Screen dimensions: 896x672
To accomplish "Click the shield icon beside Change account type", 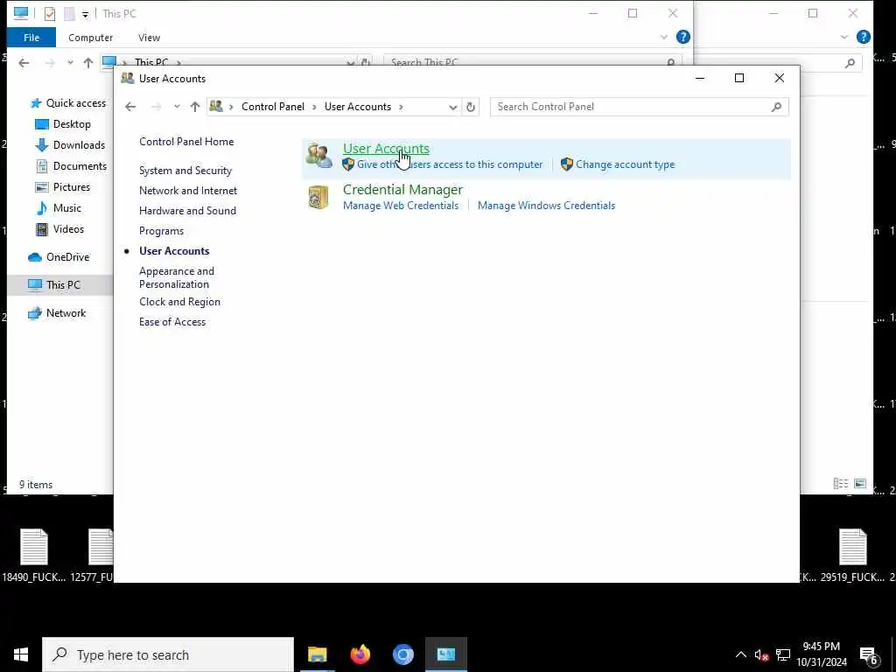I will click(567, 164).
